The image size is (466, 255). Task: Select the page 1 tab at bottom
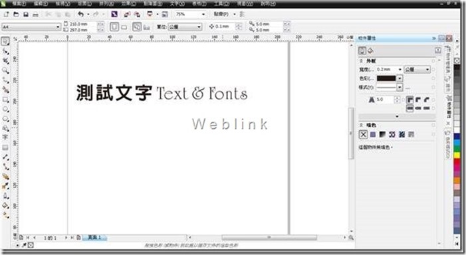[94, 238]
